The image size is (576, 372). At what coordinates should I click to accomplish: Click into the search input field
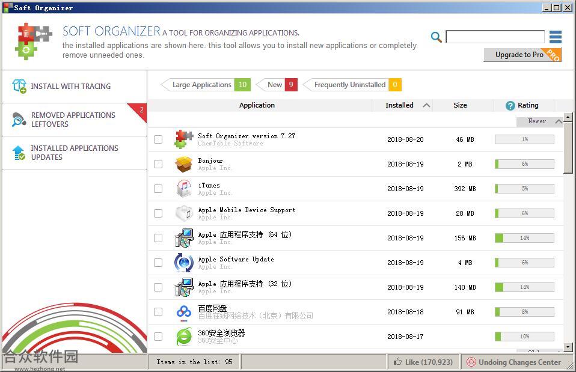point(495,37)
